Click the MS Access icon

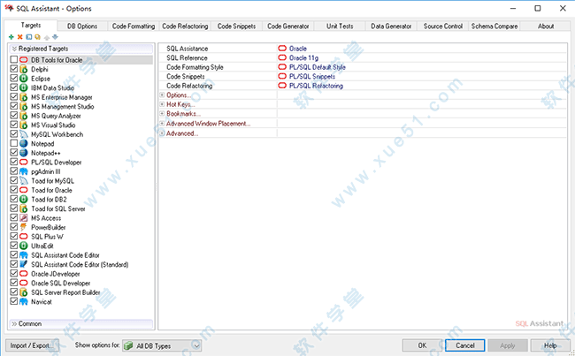[24, 217]
